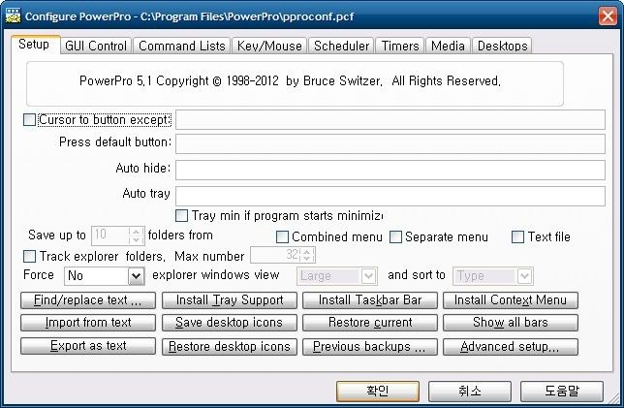Click the Max number value field

click(275, 255)
